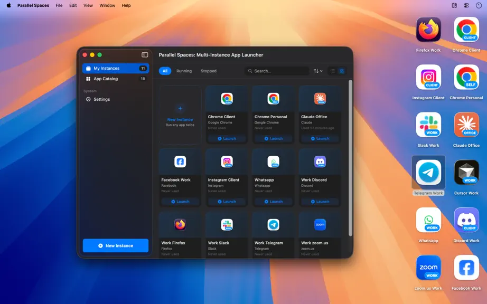Click Work Firefox card icon
Screen dimensions: 487x304
click(180, 225)
